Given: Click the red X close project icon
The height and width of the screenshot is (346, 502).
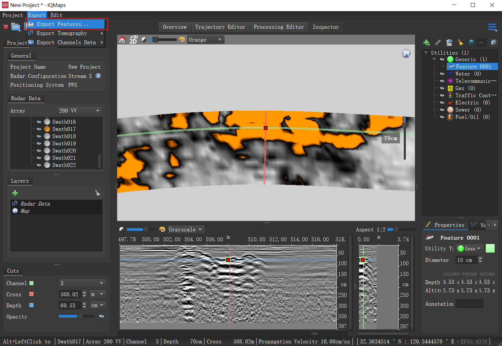Looking at the screenshot, I should point(6,27).
